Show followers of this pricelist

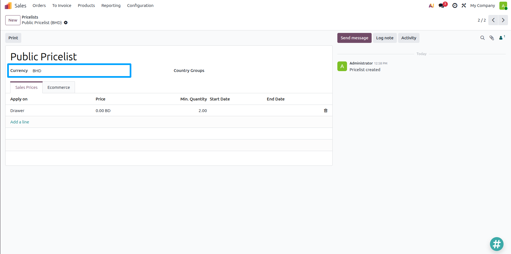coord(502,38)
